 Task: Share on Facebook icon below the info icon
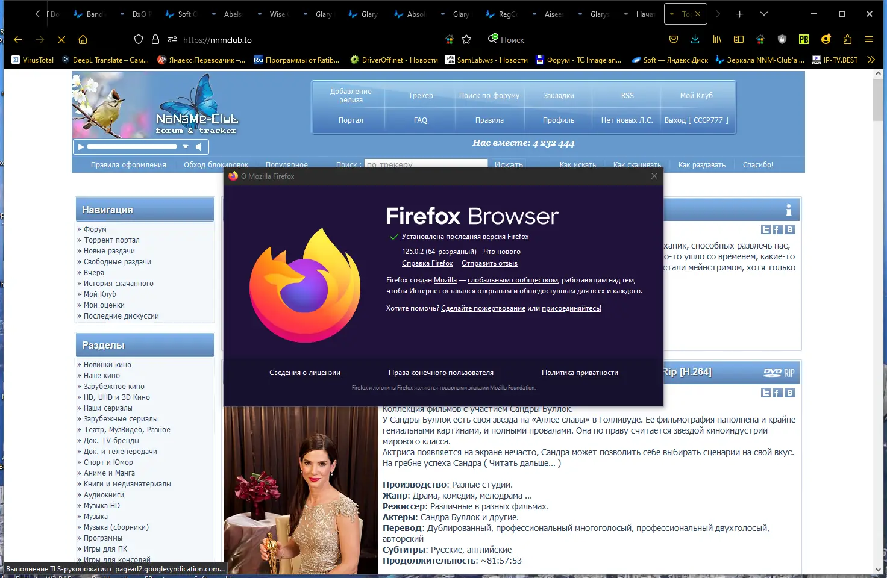778,229
